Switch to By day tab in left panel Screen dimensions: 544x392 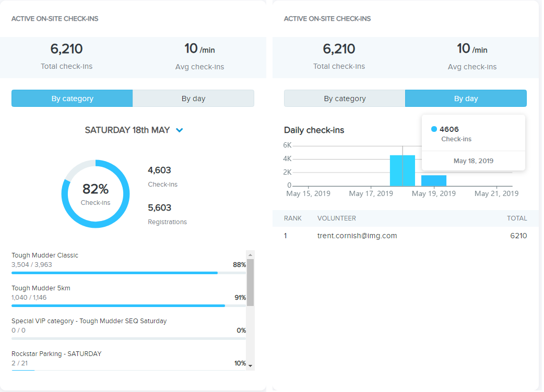(193, 99)
